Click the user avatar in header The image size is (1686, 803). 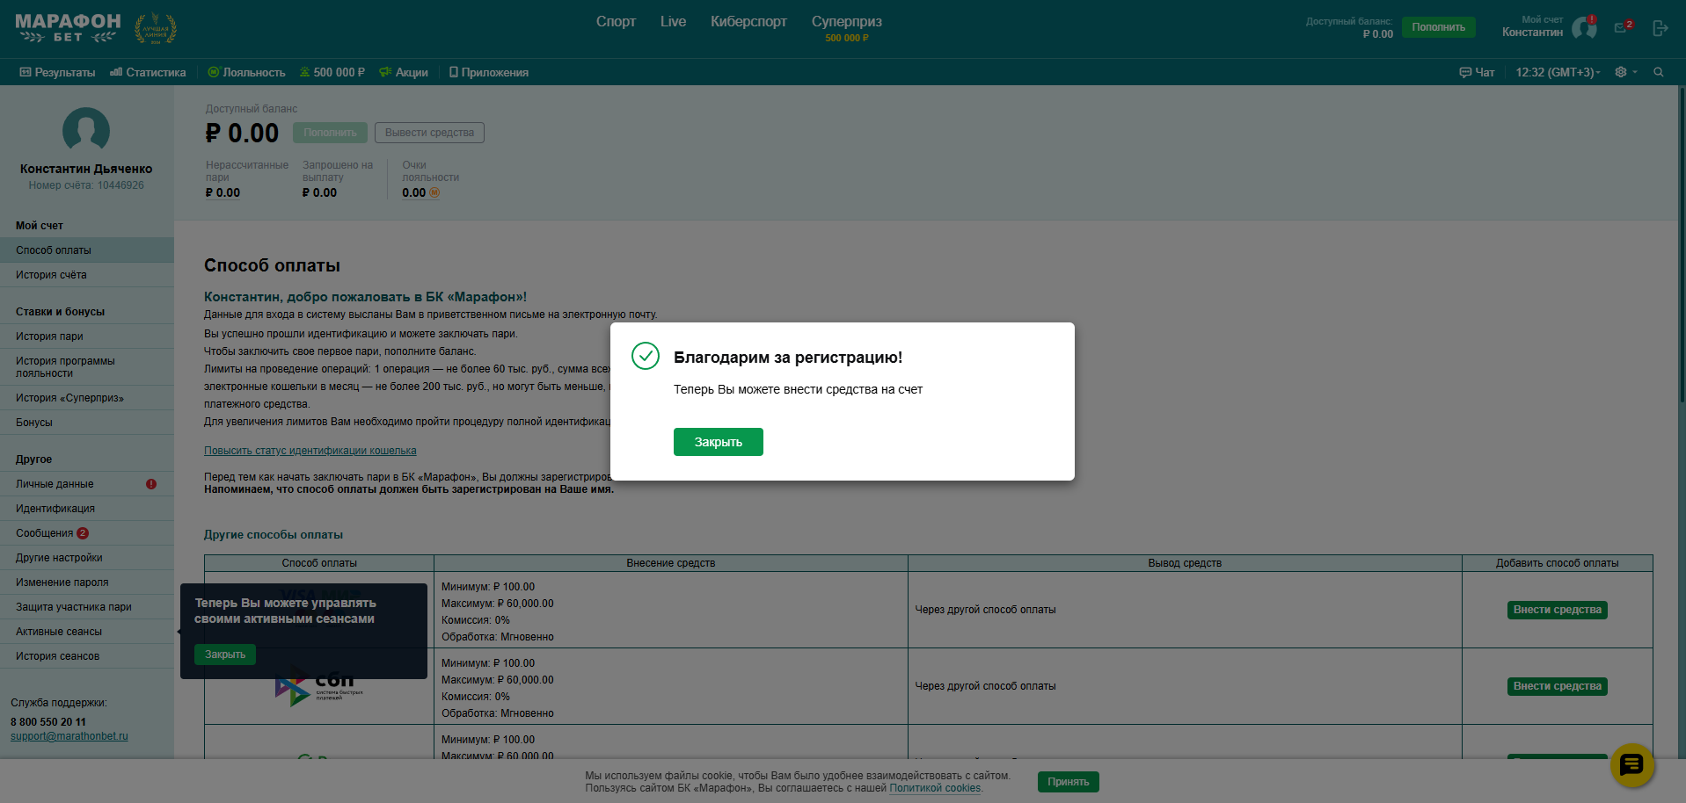[x=1583, y=28]
